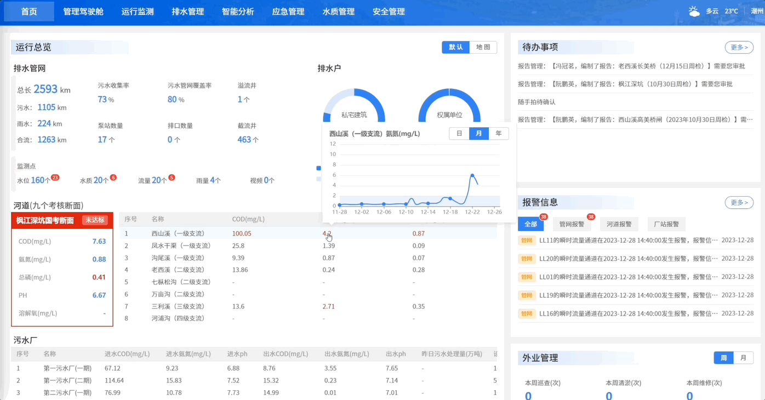This screenshot has height=400, width=765.
Task: Click 雨量 4个 monitoring count
Action: [x=208, y=180]
